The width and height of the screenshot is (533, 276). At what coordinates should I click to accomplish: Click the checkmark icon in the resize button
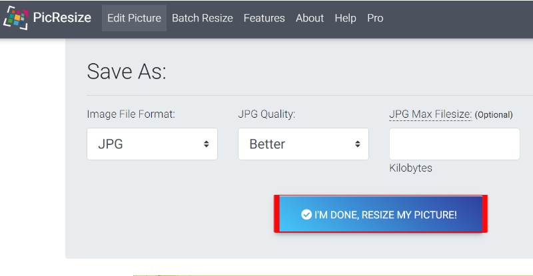point(306,215)
